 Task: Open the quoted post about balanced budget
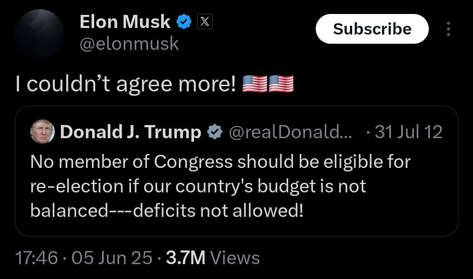click(x=236, y=186)
